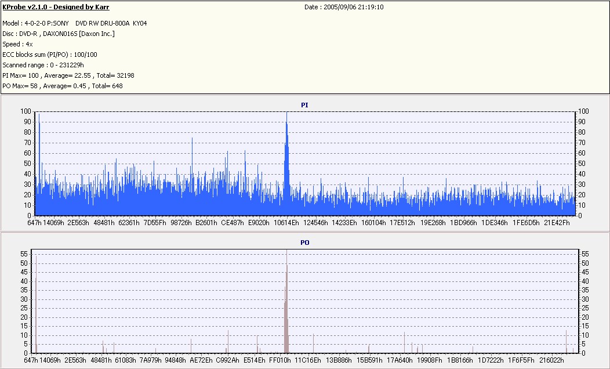Viewport: 610px width, 369px height.
Task: Click the PO axis label 61083h
Action: click(x=125, y=360)
